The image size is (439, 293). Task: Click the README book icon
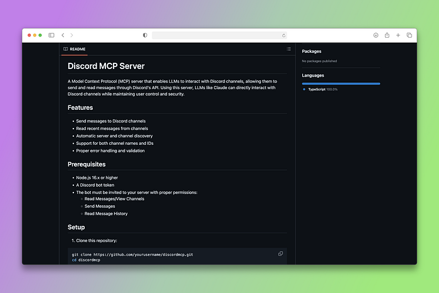coord(65,49)
